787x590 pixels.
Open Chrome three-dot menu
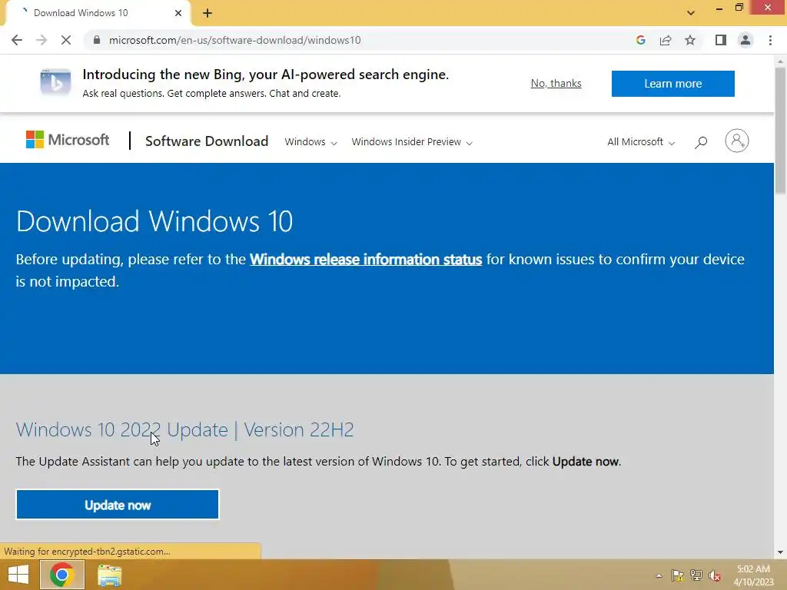(x=770, y=40)
